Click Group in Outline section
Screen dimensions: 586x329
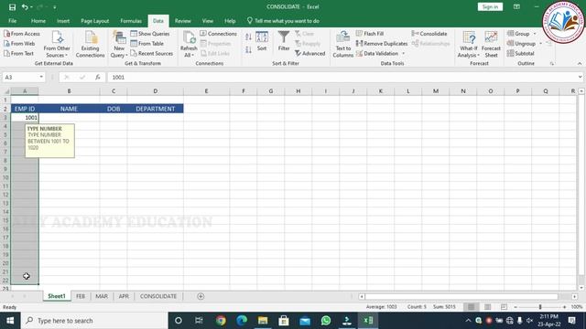(518, 34)
